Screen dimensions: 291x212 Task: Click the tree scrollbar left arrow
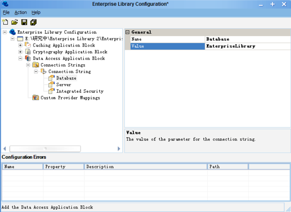coord(5,148)
